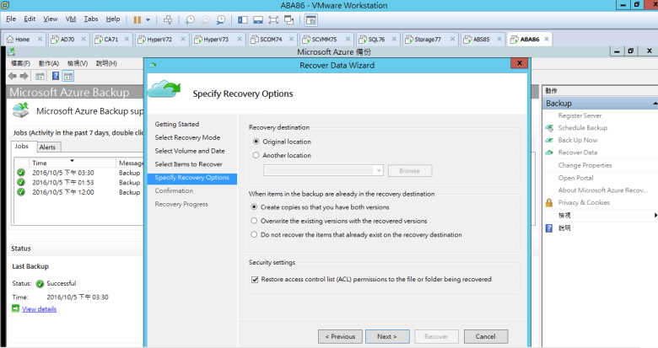Click the back arrow in MMC toolbar

[x=13, y=76]
